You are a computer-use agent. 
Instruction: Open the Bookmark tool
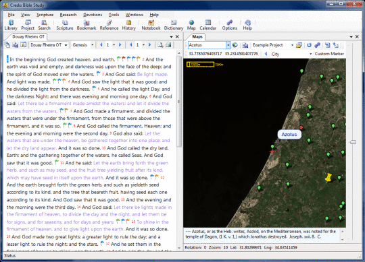[87, 25]
